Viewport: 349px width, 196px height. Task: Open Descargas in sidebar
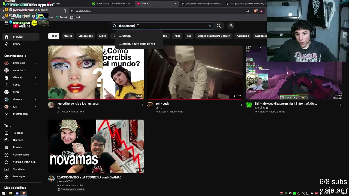tap(21, 176)
